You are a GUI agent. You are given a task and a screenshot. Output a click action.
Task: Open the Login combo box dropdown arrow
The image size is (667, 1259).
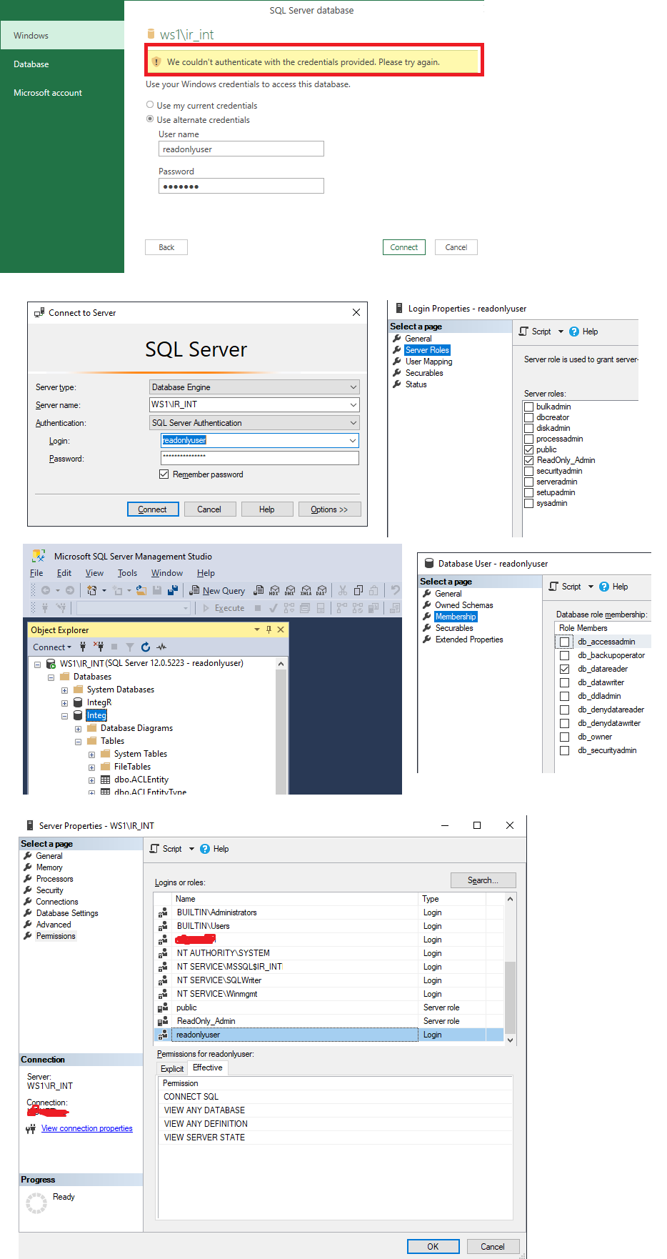[353, 440]
